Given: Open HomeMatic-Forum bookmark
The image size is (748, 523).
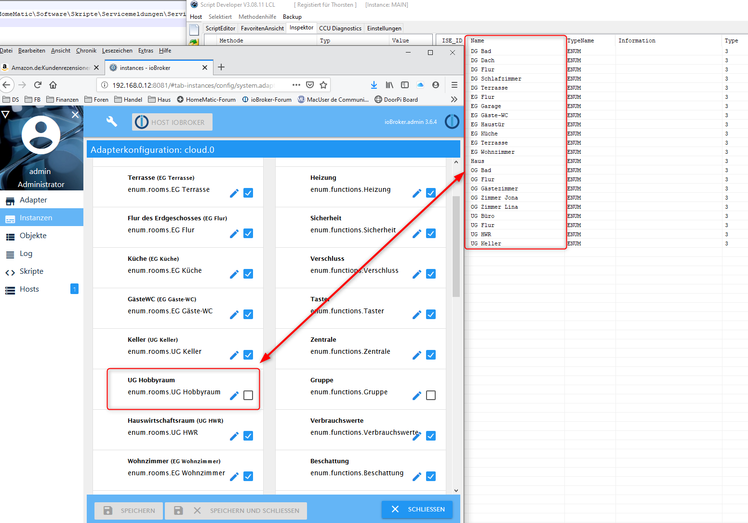Looking at the screenshot, I should pyautogui.click(x=206, y=99).
